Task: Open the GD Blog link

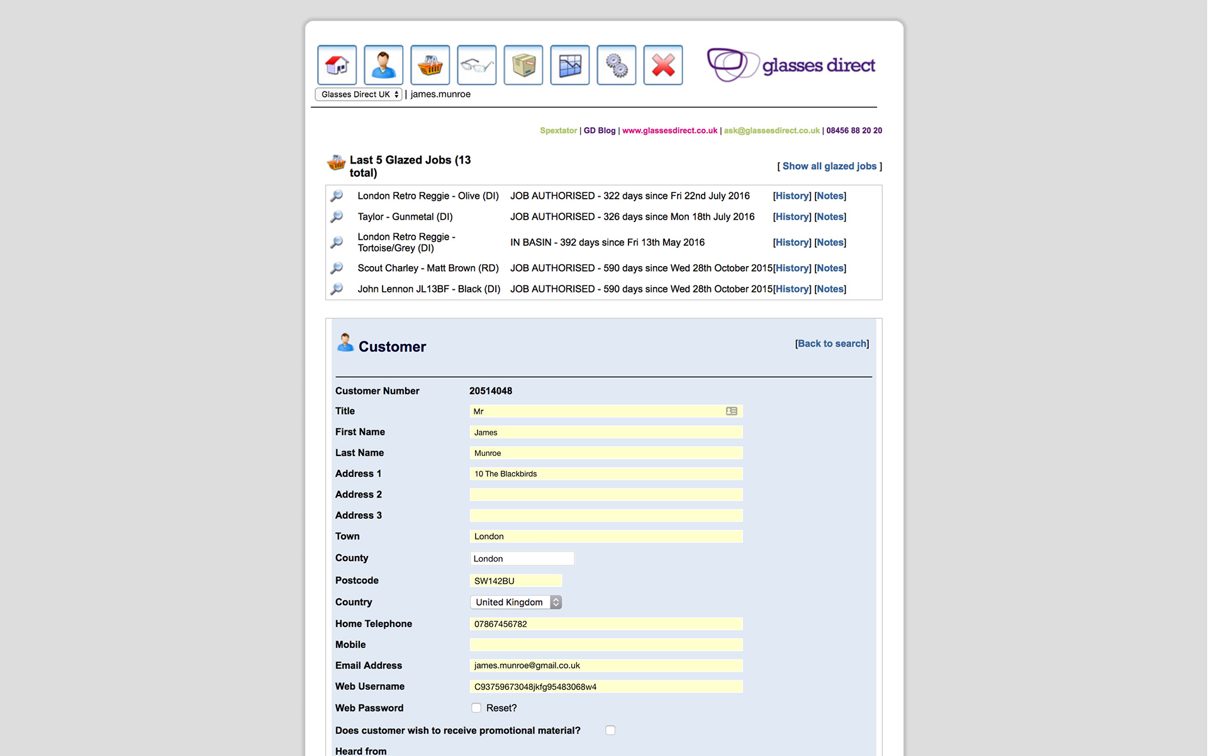Action: (599, 130)
